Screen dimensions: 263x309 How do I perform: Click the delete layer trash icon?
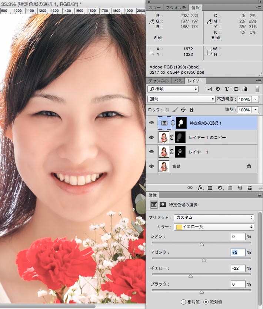pyautogui.click(x=250, y=188)
